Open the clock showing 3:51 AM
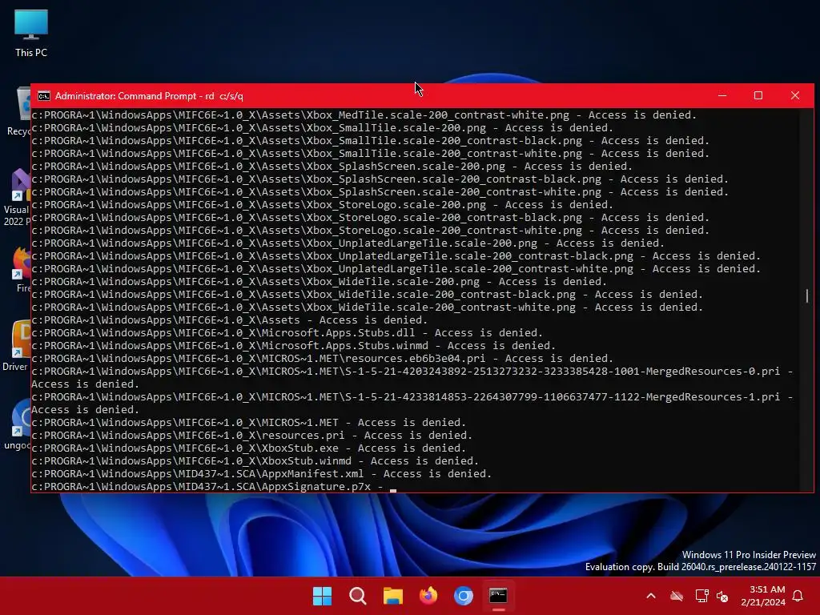820x615 pixels. [763, 596]
